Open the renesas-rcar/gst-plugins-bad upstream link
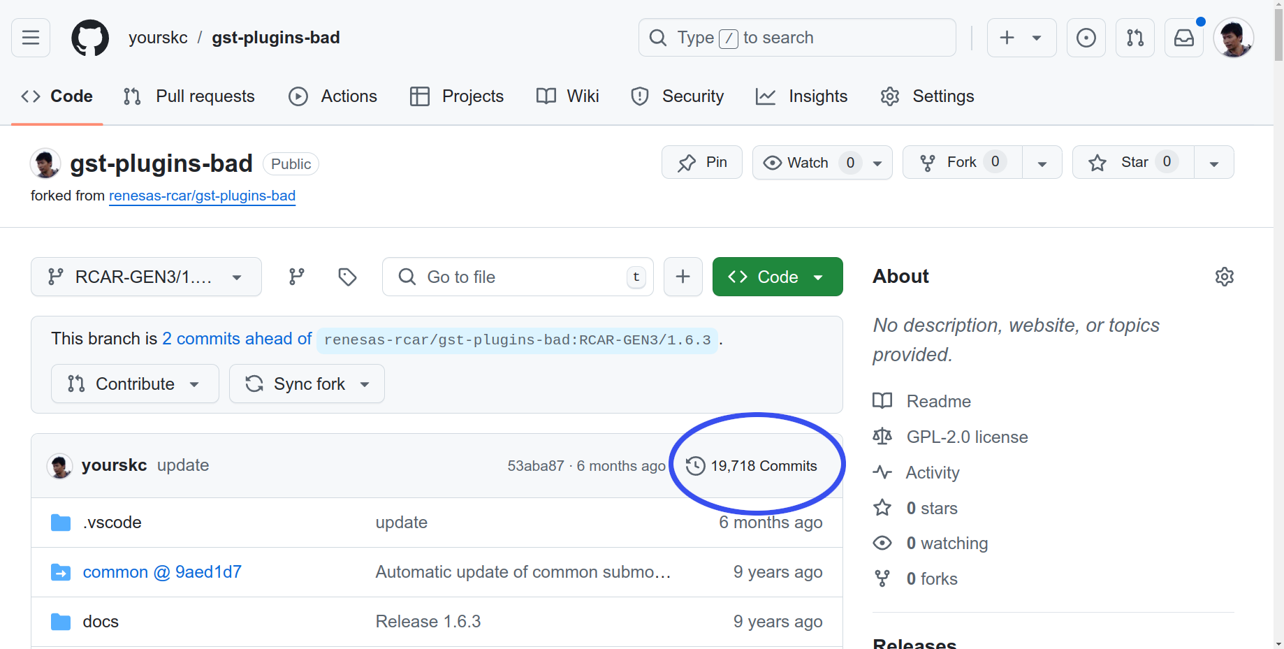1284x649 pixels. (x=202, y=196)
